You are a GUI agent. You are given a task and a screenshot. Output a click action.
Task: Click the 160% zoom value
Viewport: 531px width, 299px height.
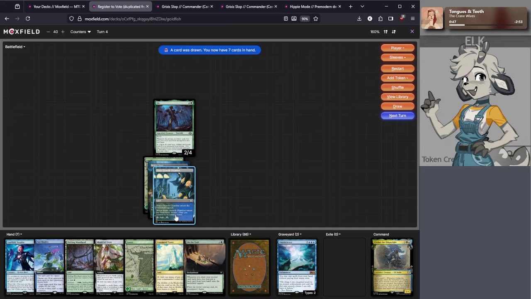pos(375,32)
